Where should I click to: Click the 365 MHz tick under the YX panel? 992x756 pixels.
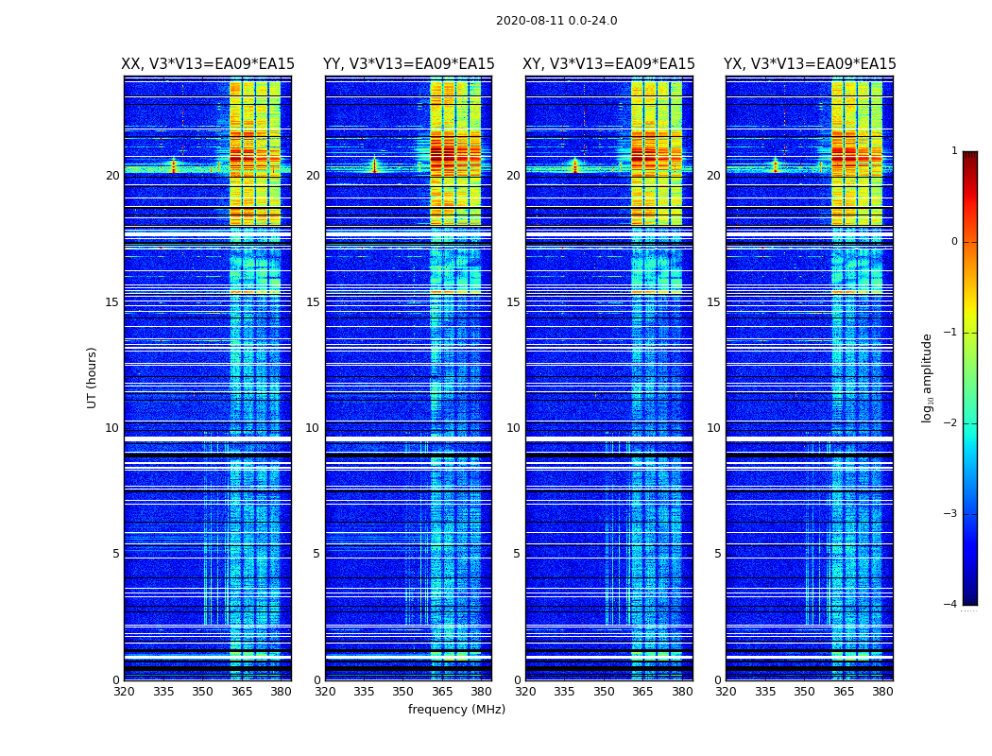[x=844, y=692]
